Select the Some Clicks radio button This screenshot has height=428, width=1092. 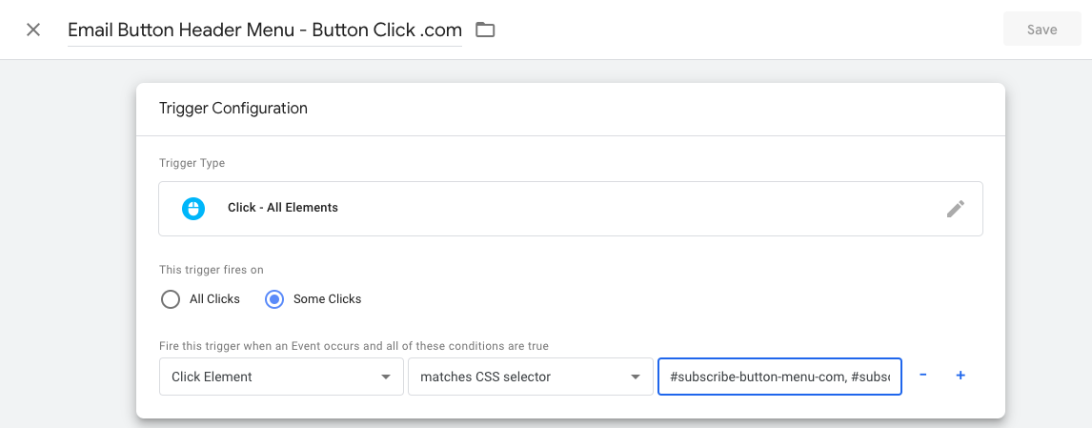tap(274, 299)
